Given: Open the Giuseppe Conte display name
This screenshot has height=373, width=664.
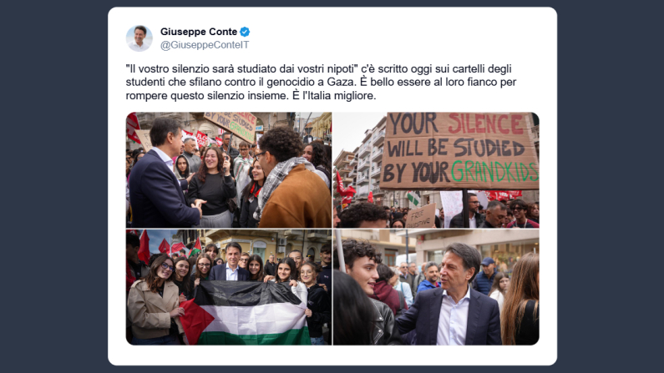Looking at the screenshot, I should click(x=199, y=32).
